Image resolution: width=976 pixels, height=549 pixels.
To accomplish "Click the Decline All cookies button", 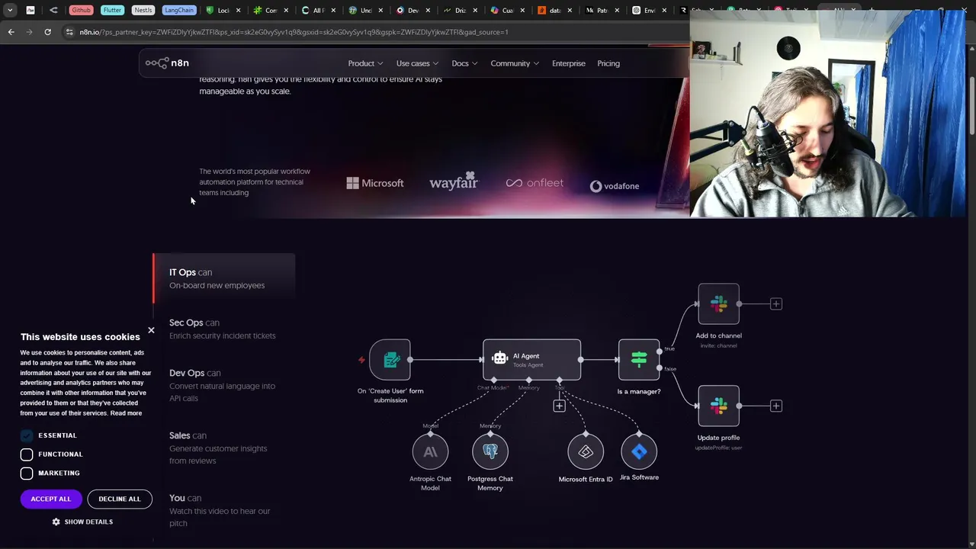I will click(120, 499).
